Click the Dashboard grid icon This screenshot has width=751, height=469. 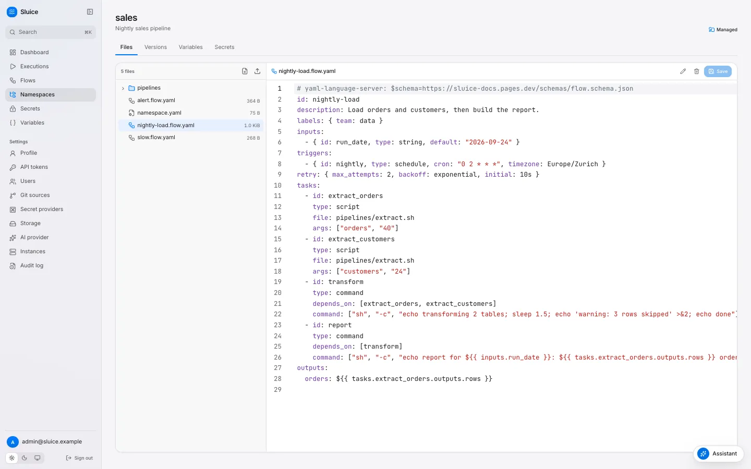tap(13, 52)
